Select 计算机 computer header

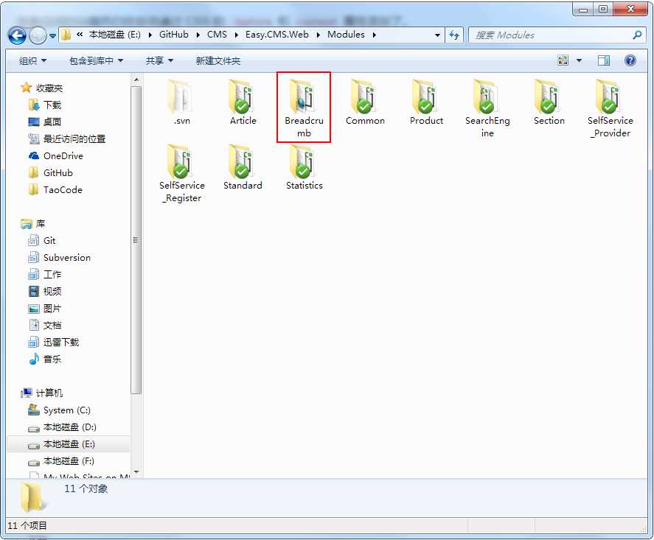tap(42, 393)
